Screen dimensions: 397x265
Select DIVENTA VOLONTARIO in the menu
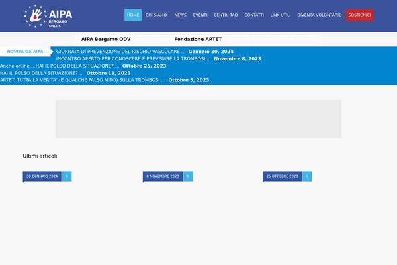click(320, 15)
